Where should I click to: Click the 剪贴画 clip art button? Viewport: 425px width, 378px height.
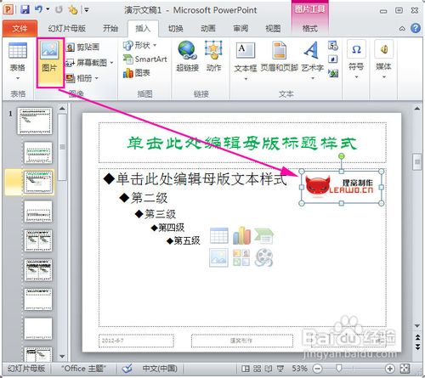click(82, 47)
